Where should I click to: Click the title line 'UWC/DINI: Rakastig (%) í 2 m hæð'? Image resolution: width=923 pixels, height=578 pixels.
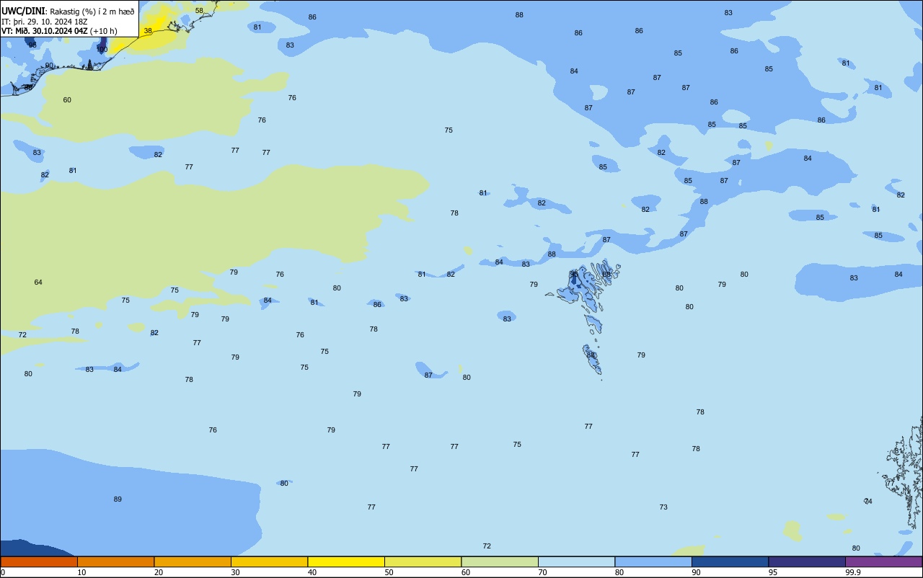(68, 12)
